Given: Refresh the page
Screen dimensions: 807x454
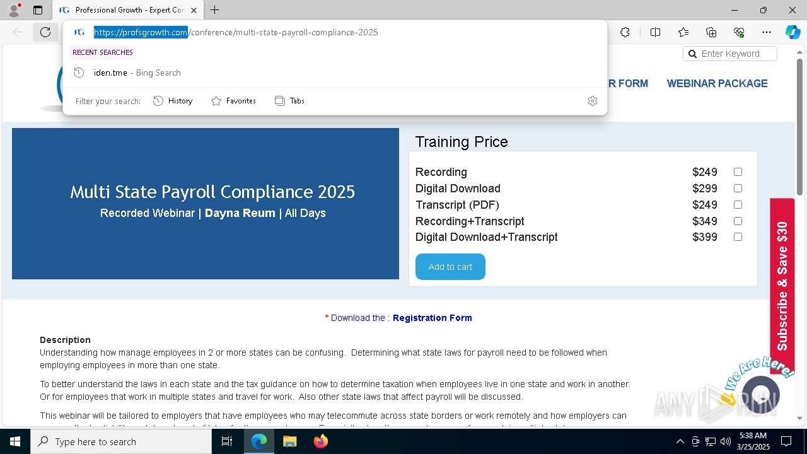Looking at the screenshot, I should (45, 32).
